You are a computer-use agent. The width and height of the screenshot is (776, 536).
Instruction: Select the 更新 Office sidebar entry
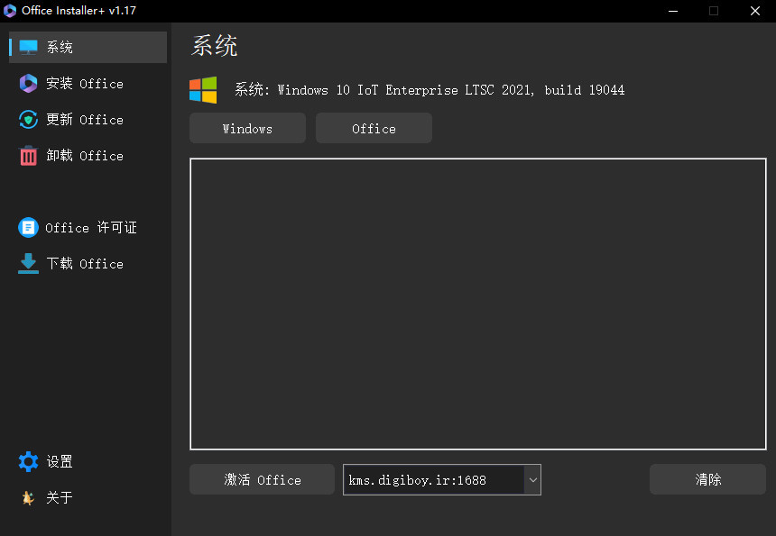[x=86, y=119]
